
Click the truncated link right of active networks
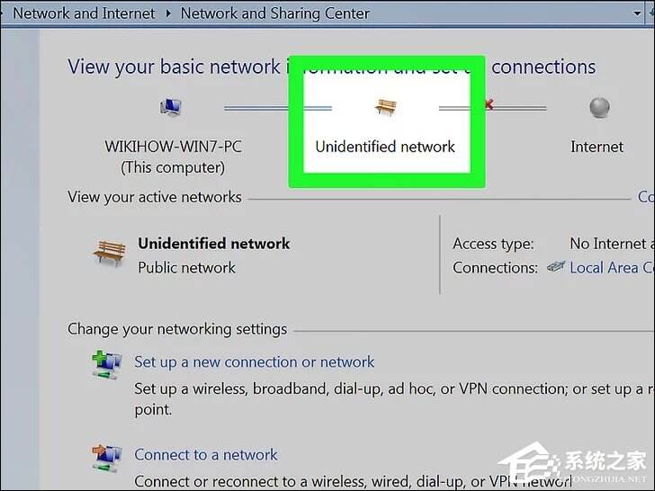(x=646, y=197)
